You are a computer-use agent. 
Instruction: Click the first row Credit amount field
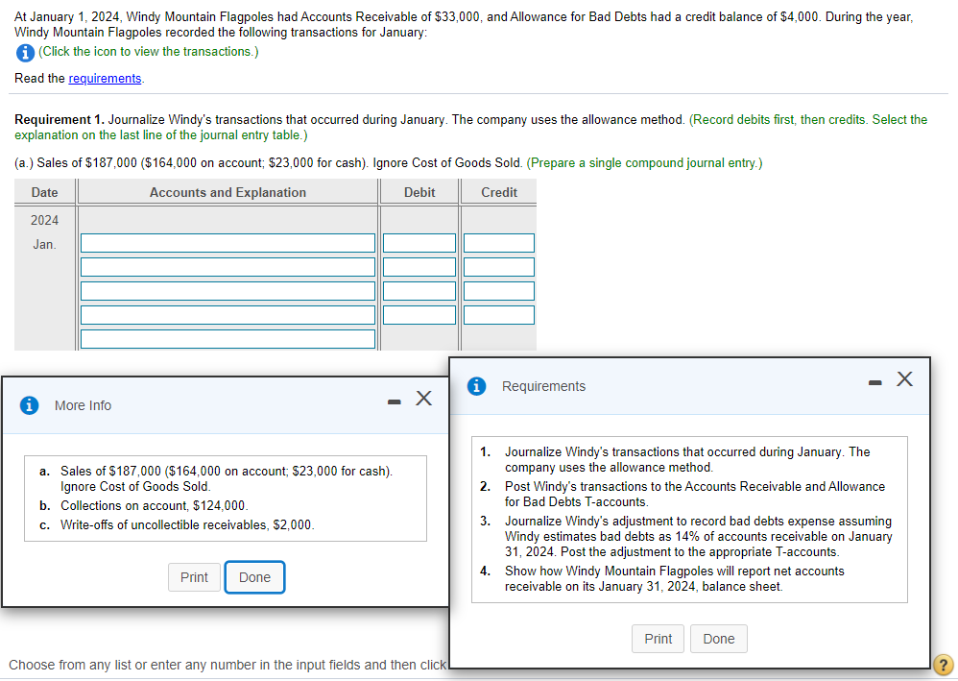[498, 243]
